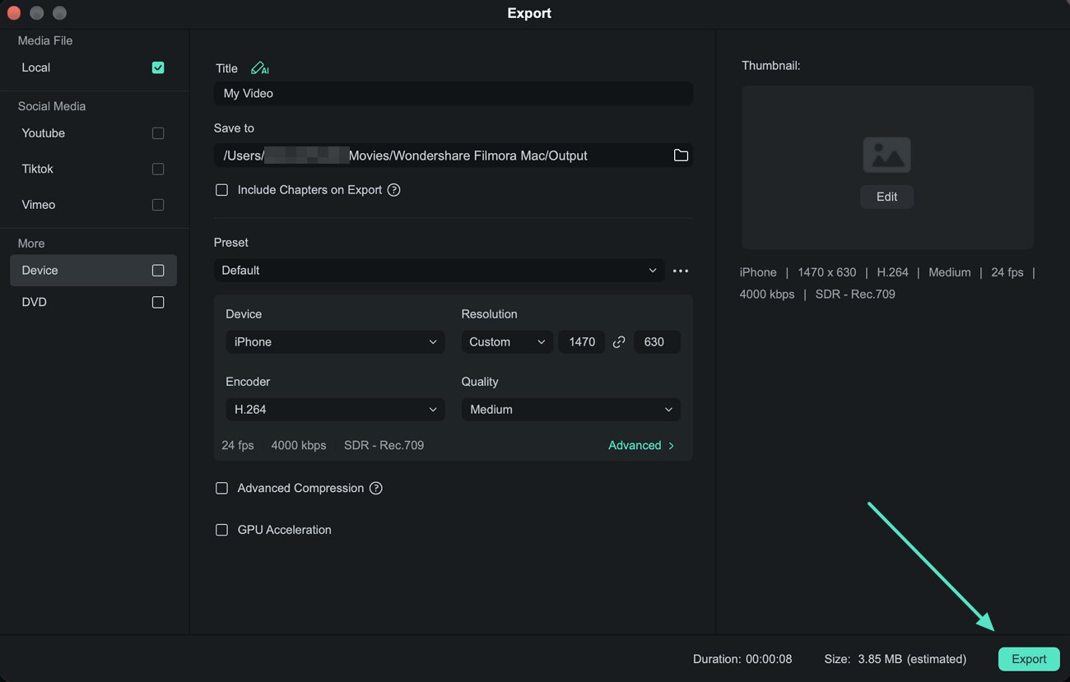Click the 1470 x 630 summary under thumbnail
Screen dimensions: 1070x682
tap(826, 272)
